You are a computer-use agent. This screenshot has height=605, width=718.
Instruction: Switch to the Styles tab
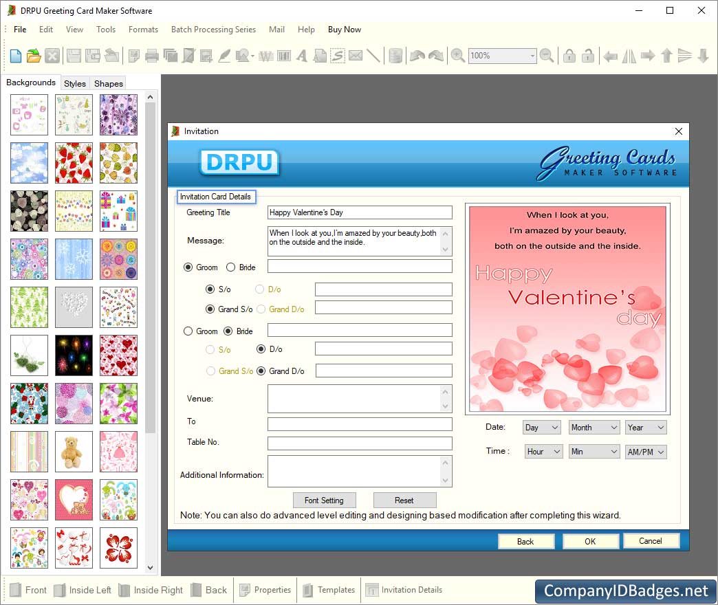pyautogui.click(x=75, y=84)
